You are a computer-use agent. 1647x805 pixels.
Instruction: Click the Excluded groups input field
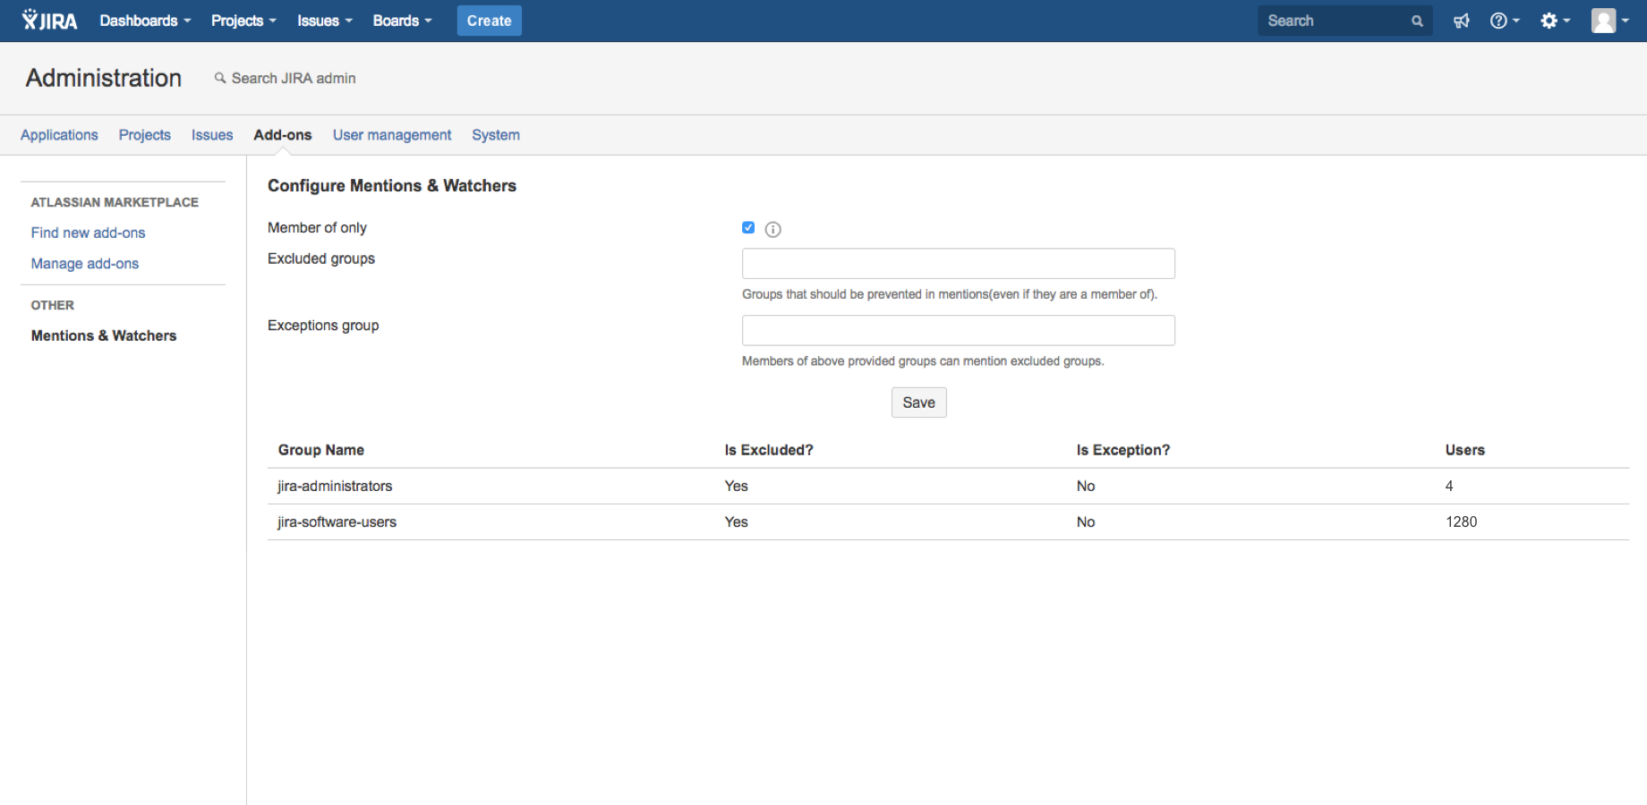958,264
